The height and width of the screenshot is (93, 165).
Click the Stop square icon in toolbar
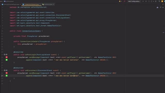[x=156, y=1]
